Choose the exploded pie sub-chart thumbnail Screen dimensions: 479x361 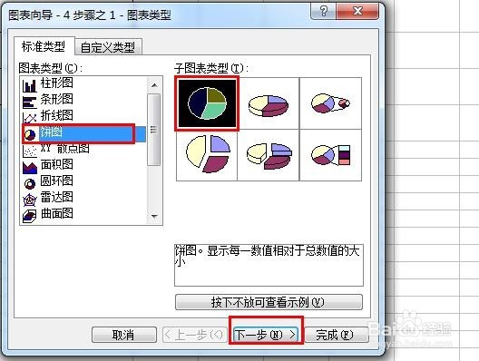pos(207,155)
